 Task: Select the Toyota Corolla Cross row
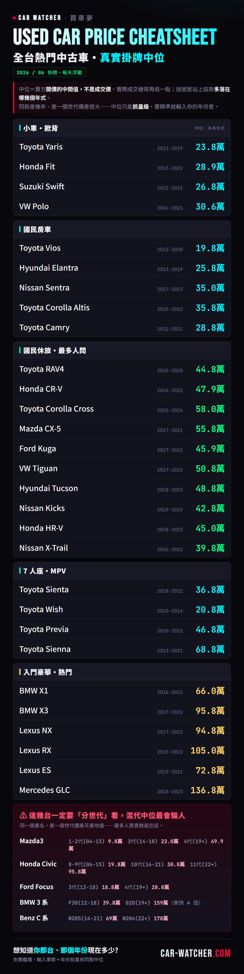(122, 409)
